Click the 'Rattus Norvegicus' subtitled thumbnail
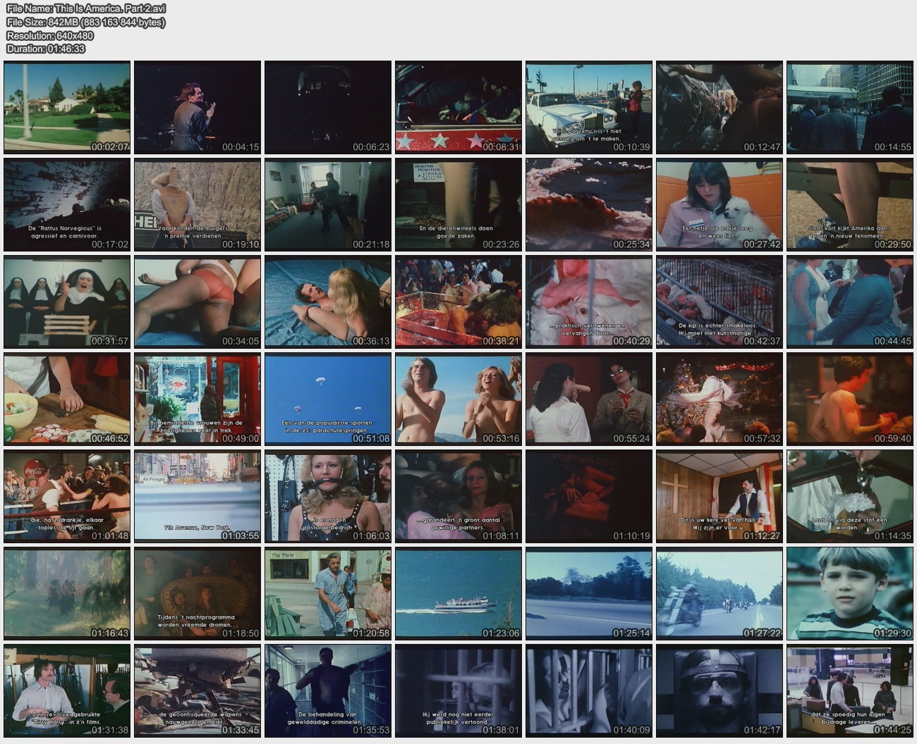 [x=67, y=204]
